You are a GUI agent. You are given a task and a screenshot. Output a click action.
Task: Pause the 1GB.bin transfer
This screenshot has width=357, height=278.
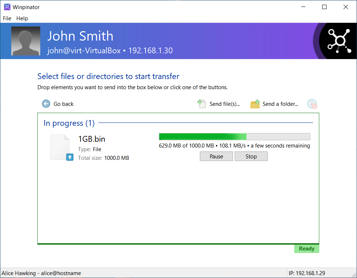click(x=216, y=156)
